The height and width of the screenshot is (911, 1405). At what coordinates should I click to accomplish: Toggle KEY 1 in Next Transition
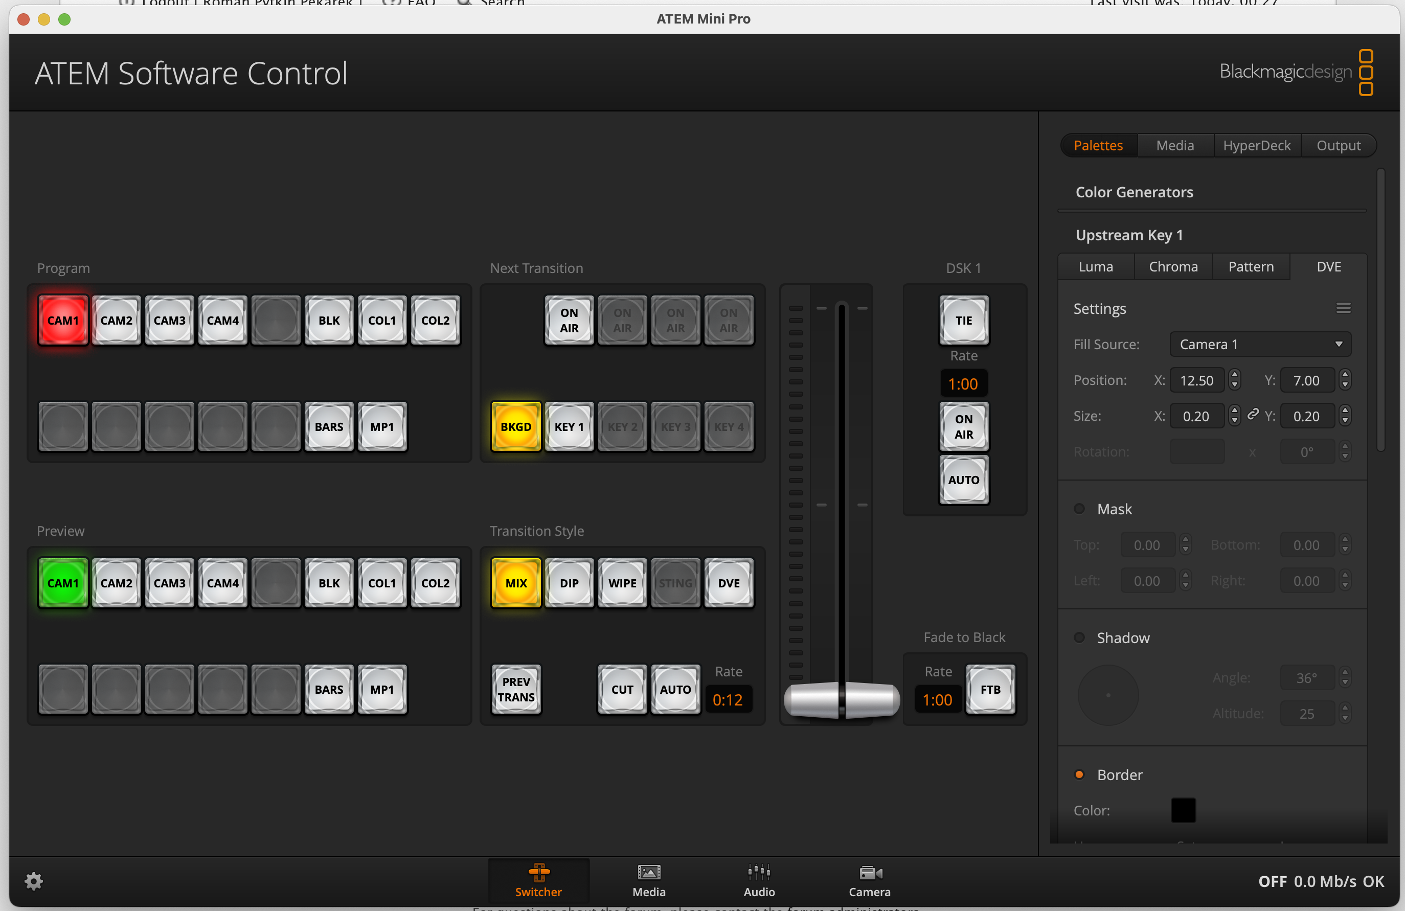(569, 427)
